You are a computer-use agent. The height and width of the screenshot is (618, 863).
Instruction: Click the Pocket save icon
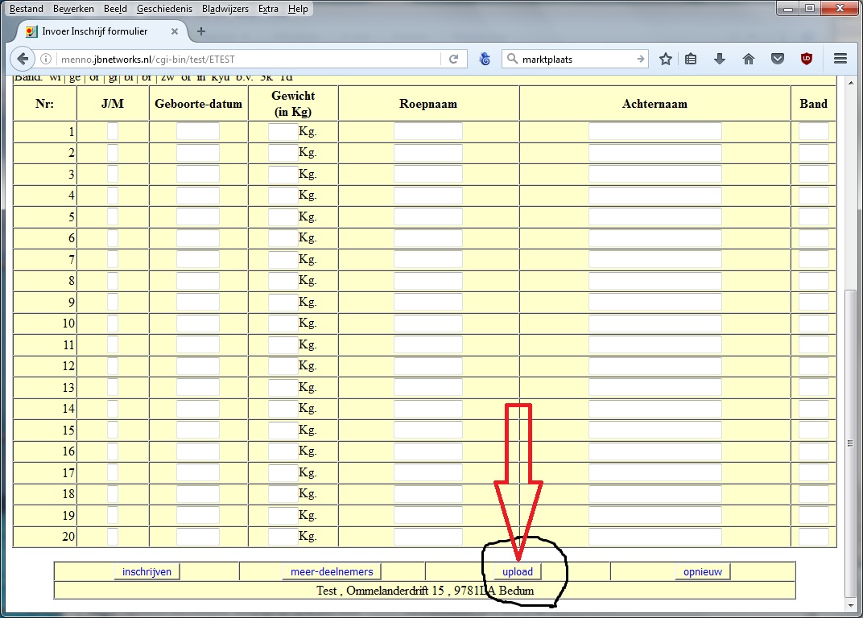[x=777, y=59]
